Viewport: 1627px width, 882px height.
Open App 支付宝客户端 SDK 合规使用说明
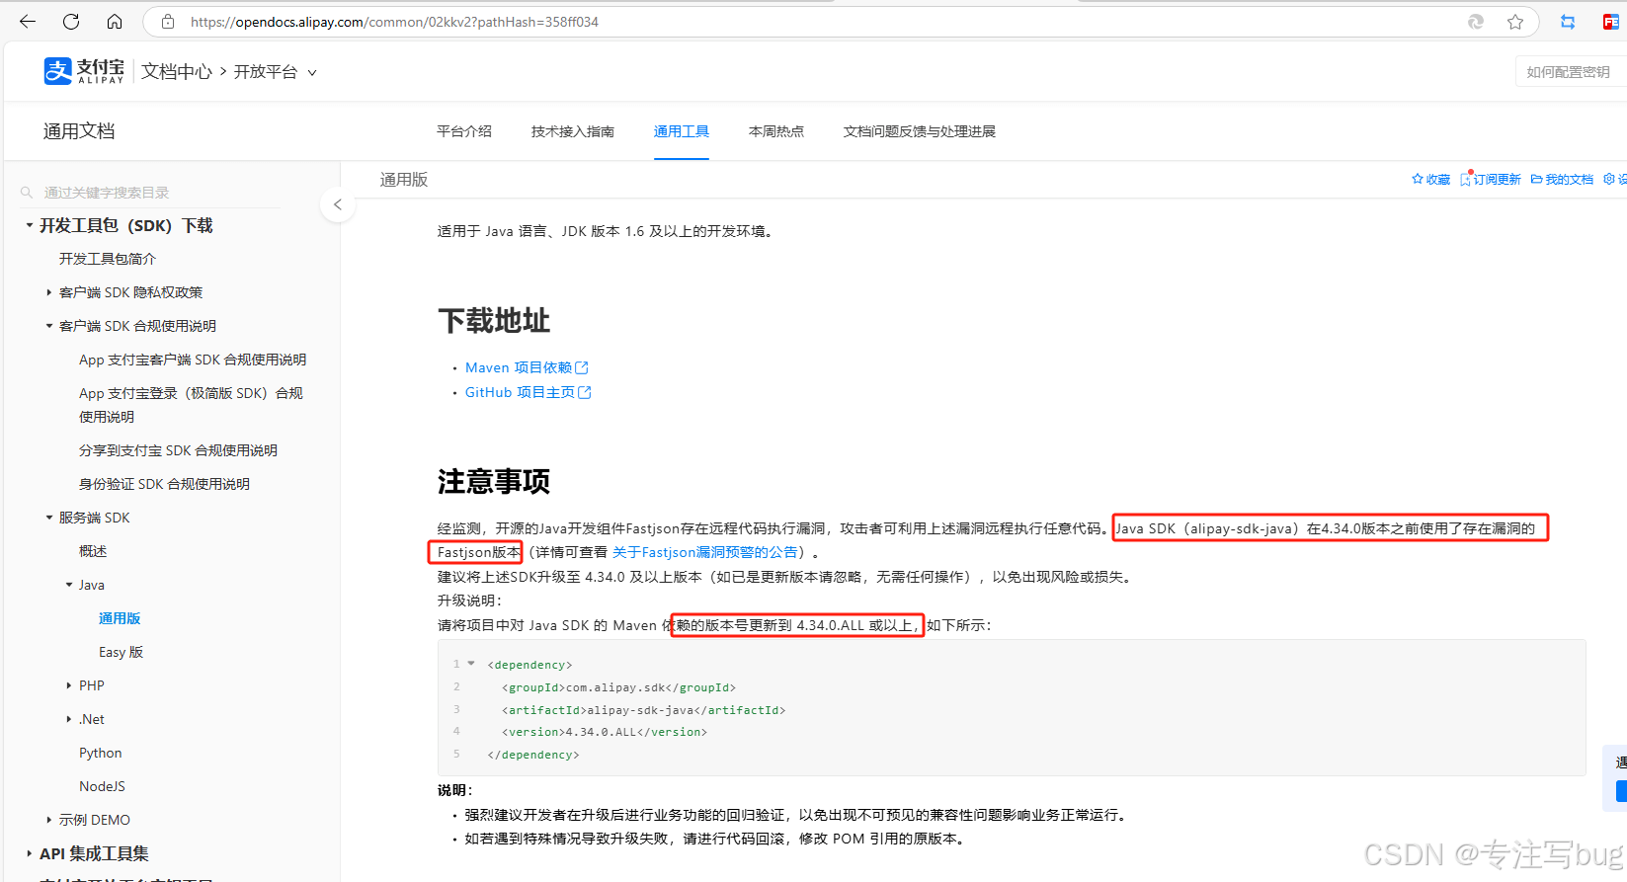click(193, 360)
